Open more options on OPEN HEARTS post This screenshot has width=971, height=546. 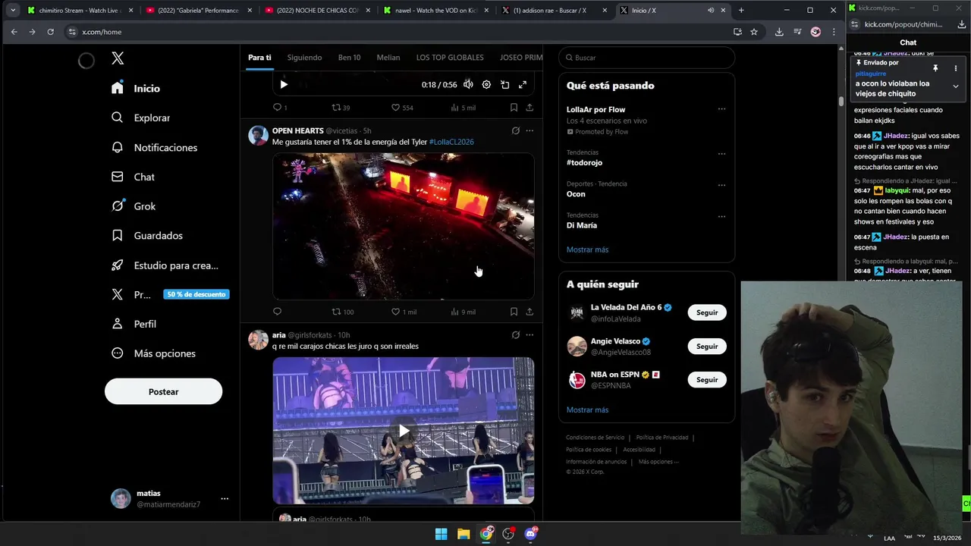[x=529, y=130]
